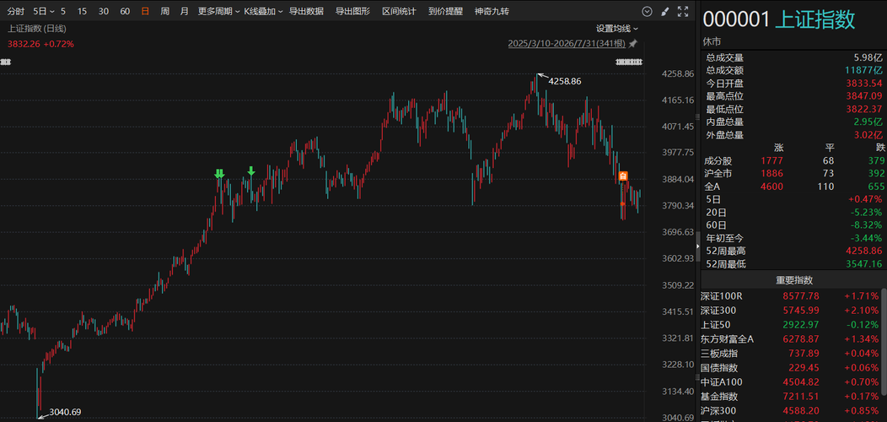Screen dimensions: 887x422
Task: Collapse the right quote panel with the splitter arrow
Action: tap(697, 245)
